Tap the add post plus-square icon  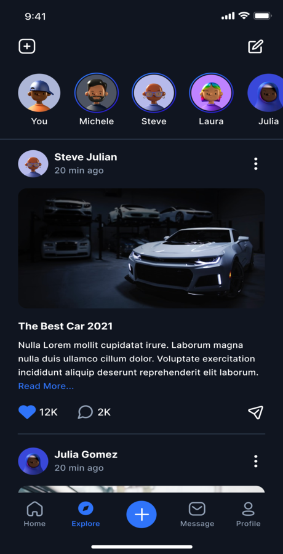tap(27, 46)
